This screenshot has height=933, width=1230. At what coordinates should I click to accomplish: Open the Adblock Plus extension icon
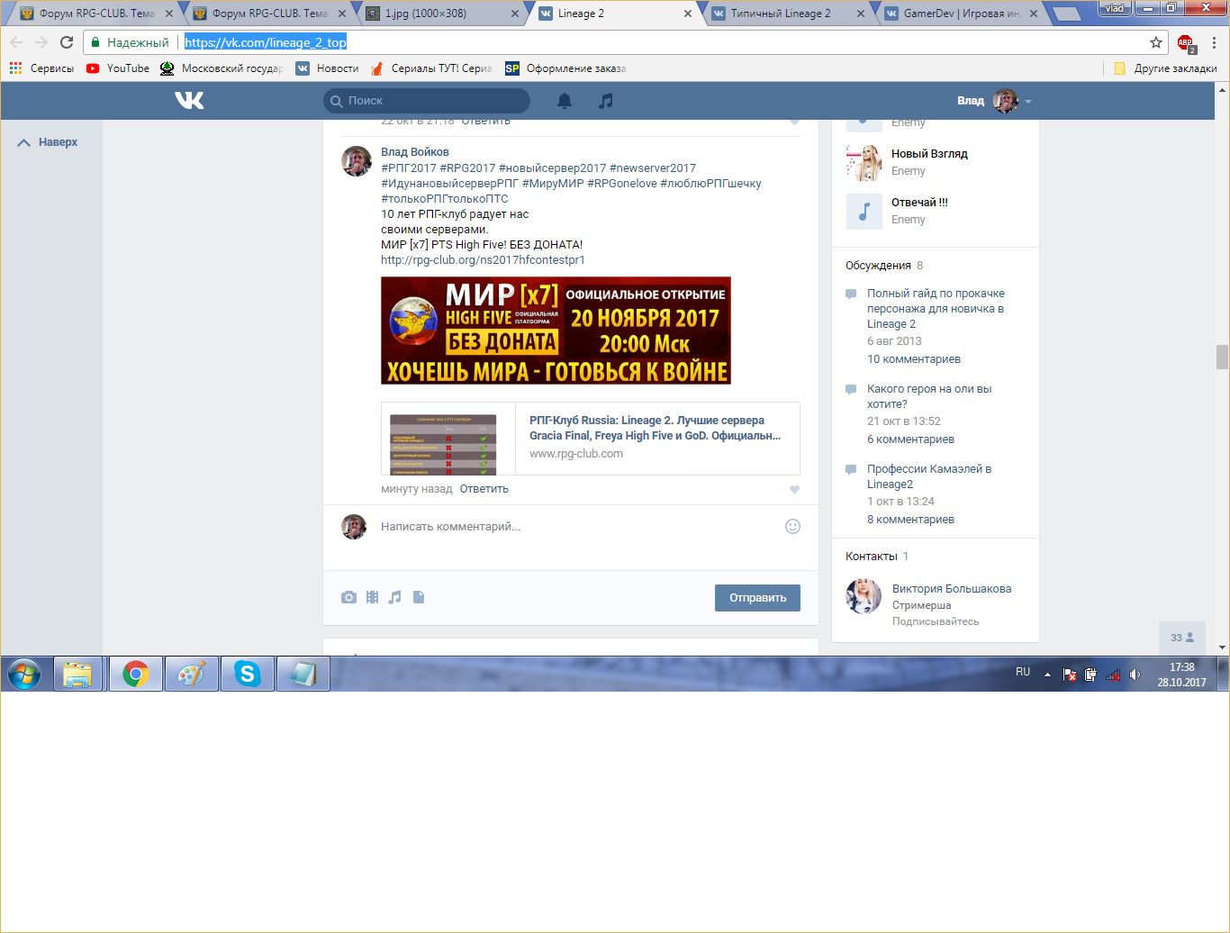click(x=1186, y=42)
